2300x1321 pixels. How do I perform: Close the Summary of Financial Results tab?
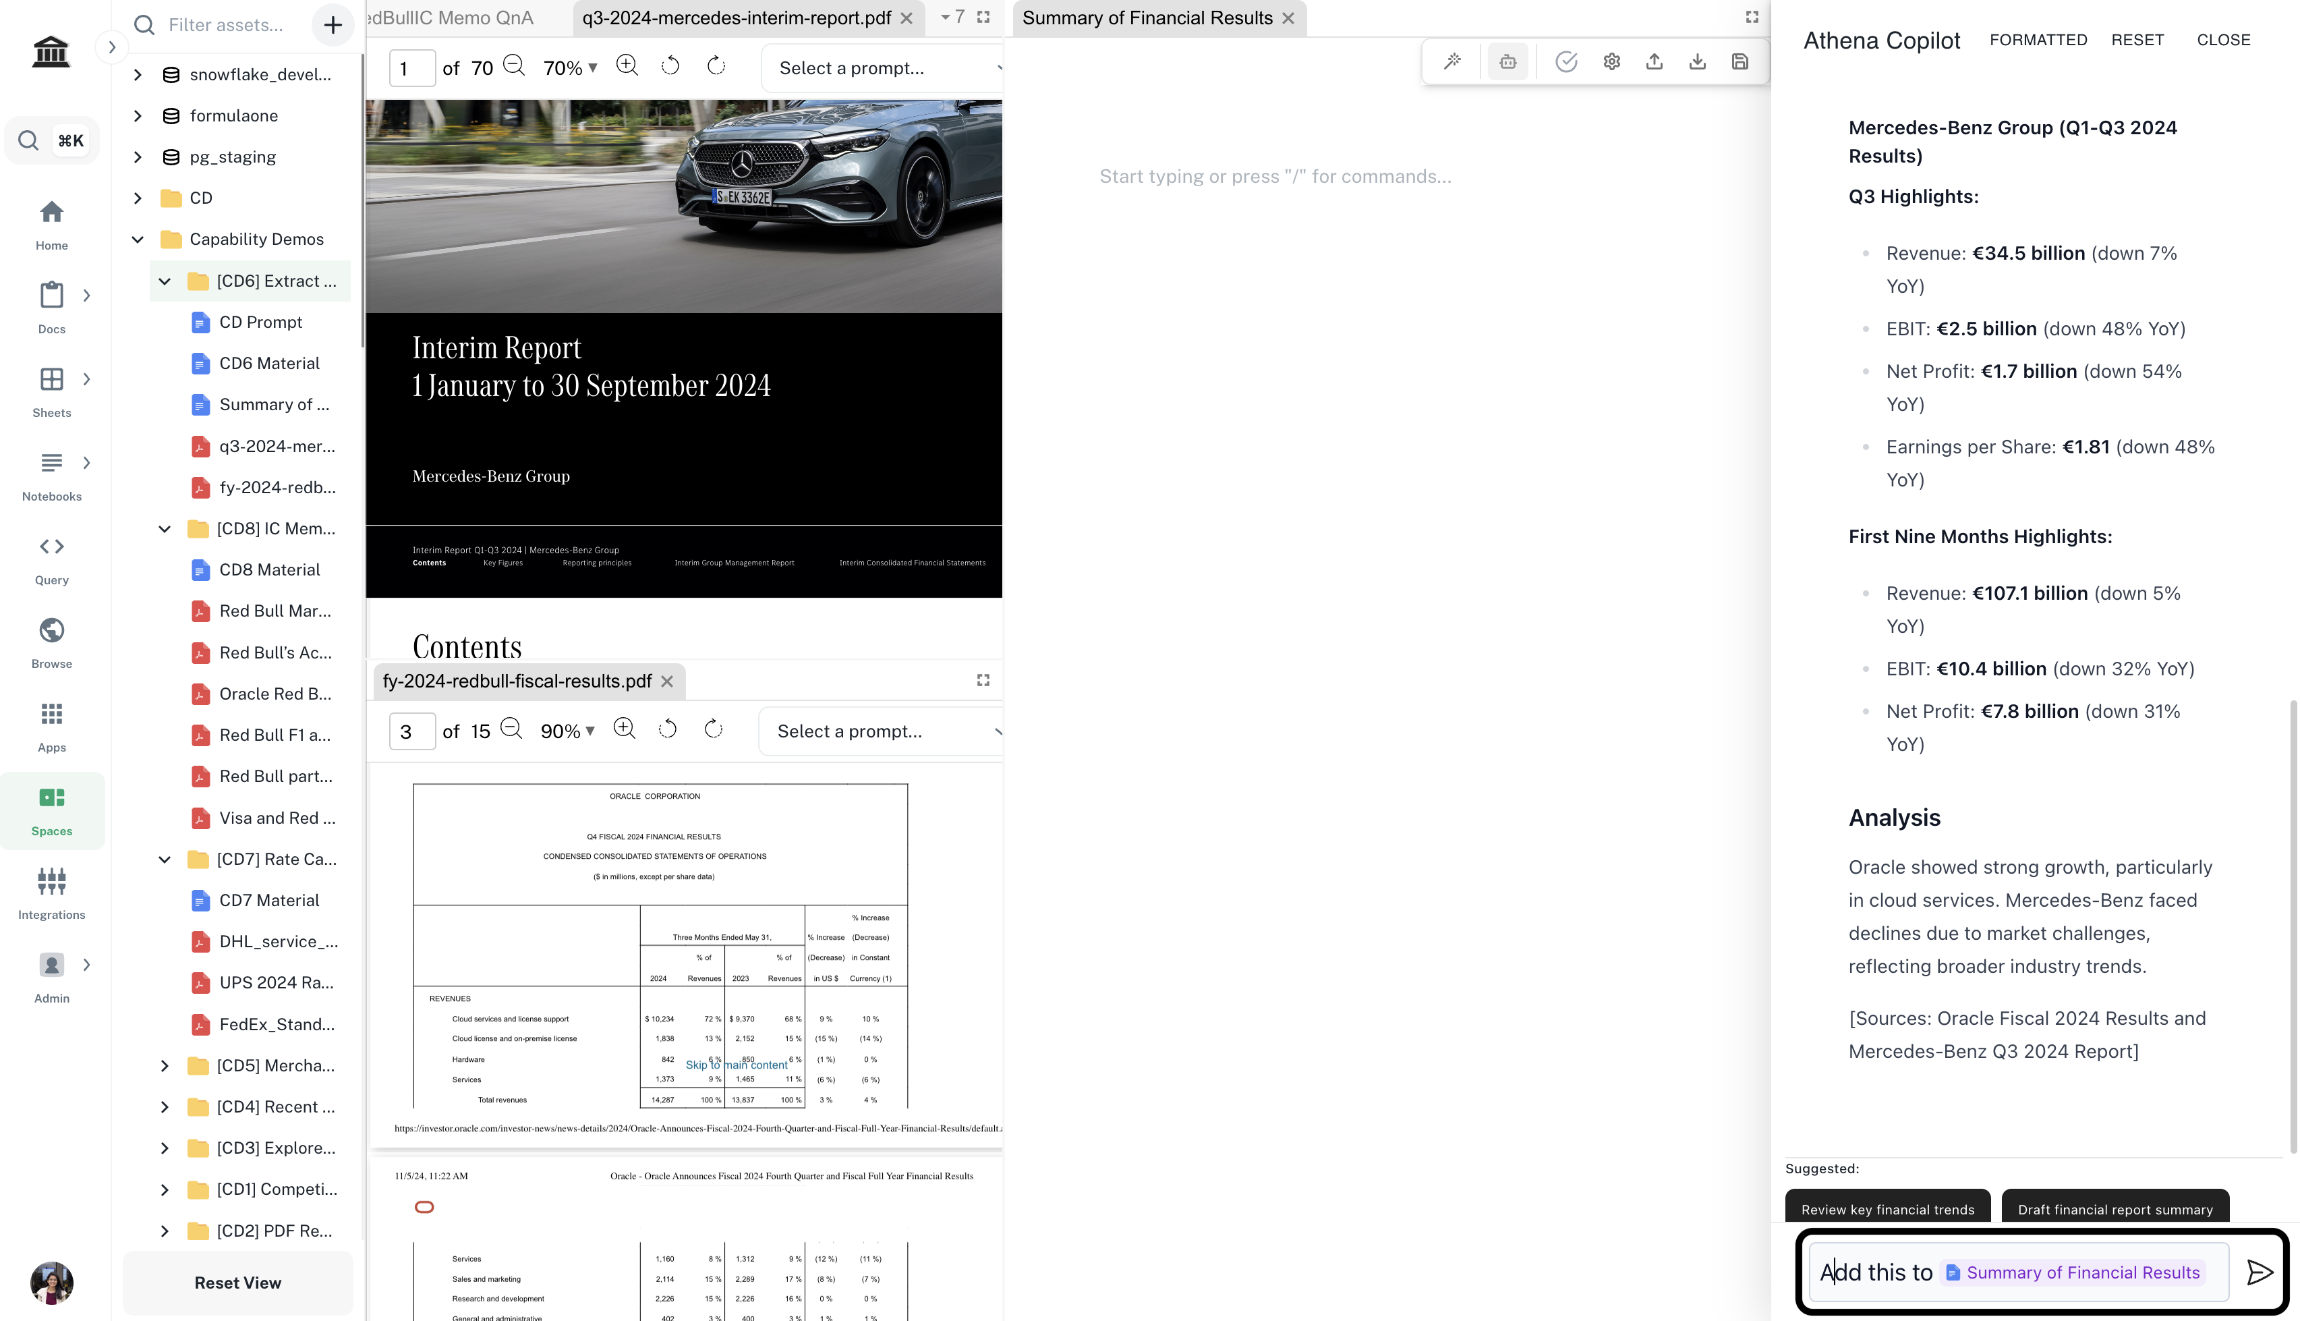click(x=1288, y=18)
